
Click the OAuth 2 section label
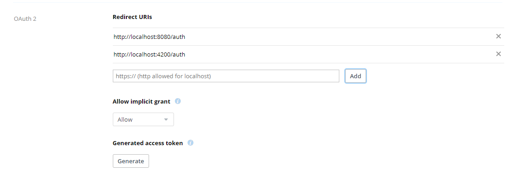click(25, 19)
